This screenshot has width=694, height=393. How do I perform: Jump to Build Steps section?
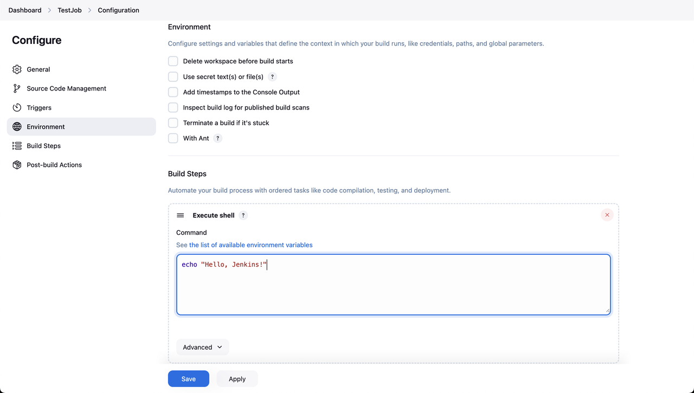81,146
